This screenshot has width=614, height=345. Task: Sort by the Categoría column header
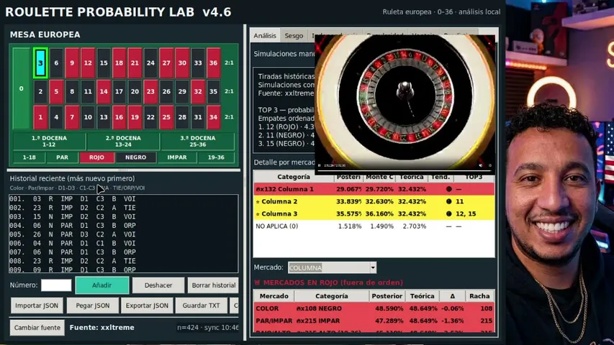point(294,178)
